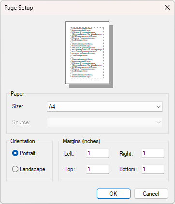Confirm page setup with OK button
The width and height of the screenshot is (175, 204).
point(114,194)
